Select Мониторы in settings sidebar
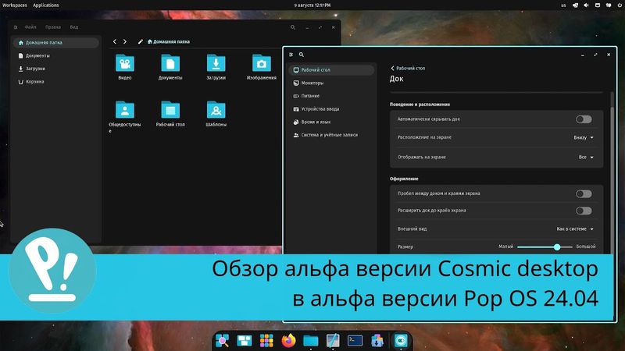This screenshot has width=625, height=351. (331, 83)
